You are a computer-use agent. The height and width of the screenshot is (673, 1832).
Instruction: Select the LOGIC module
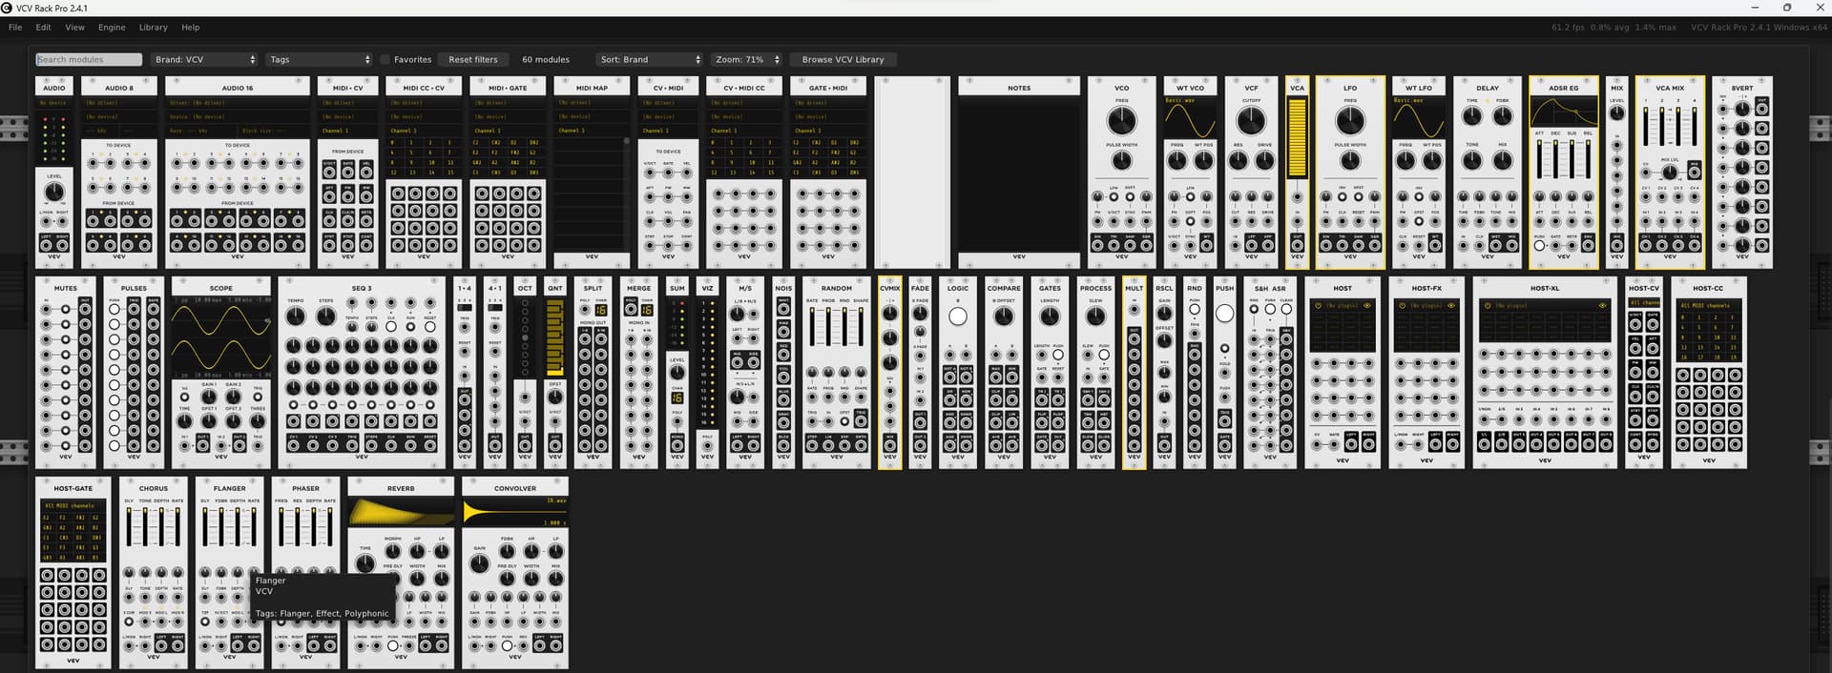tap(958, 373)
